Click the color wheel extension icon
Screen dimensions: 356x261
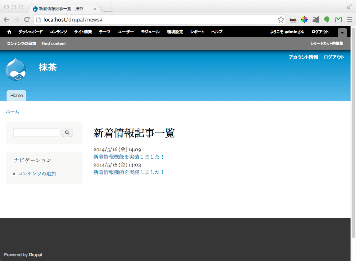point(304,20)
